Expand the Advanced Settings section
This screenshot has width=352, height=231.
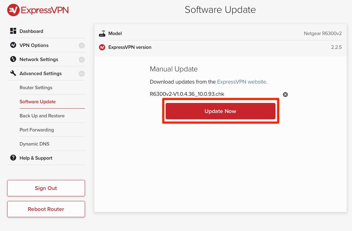(x=82, y=73)
